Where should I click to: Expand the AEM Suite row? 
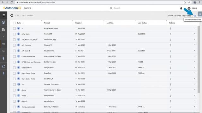coord(194,34)
